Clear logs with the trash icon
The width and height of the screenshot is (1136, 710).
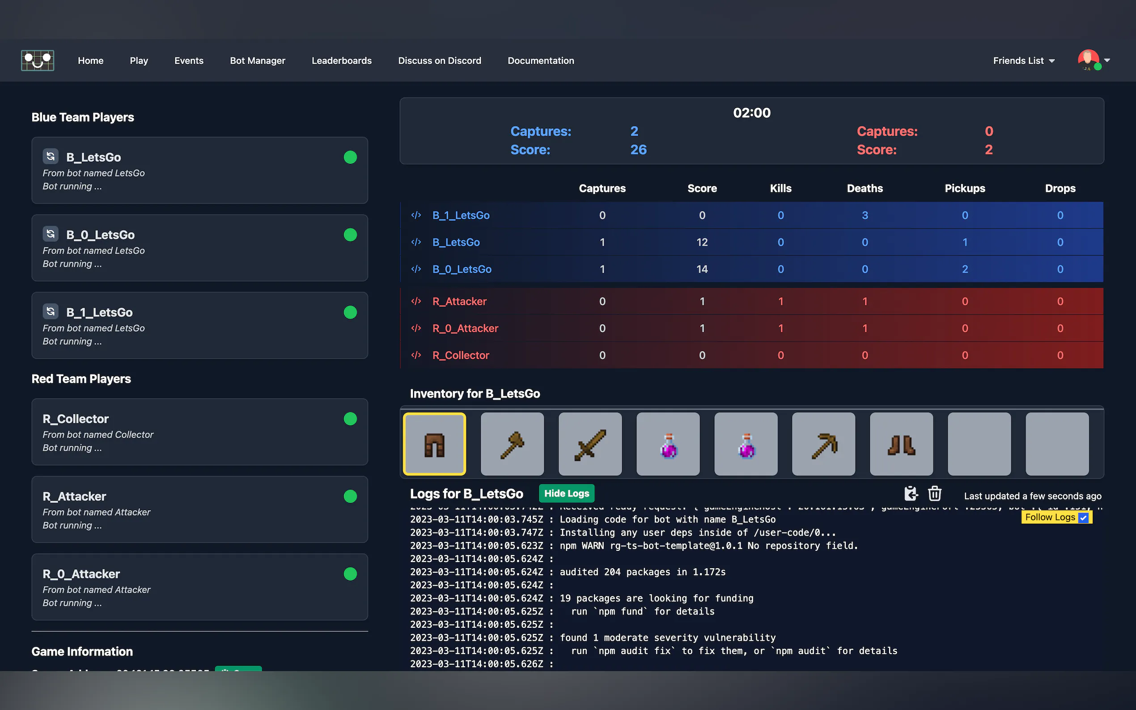tap(935, 494)
